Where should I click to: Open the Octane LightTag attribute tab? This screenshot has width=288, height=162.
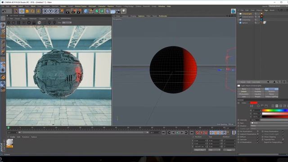pyautogui.click(x=271, y=97)
